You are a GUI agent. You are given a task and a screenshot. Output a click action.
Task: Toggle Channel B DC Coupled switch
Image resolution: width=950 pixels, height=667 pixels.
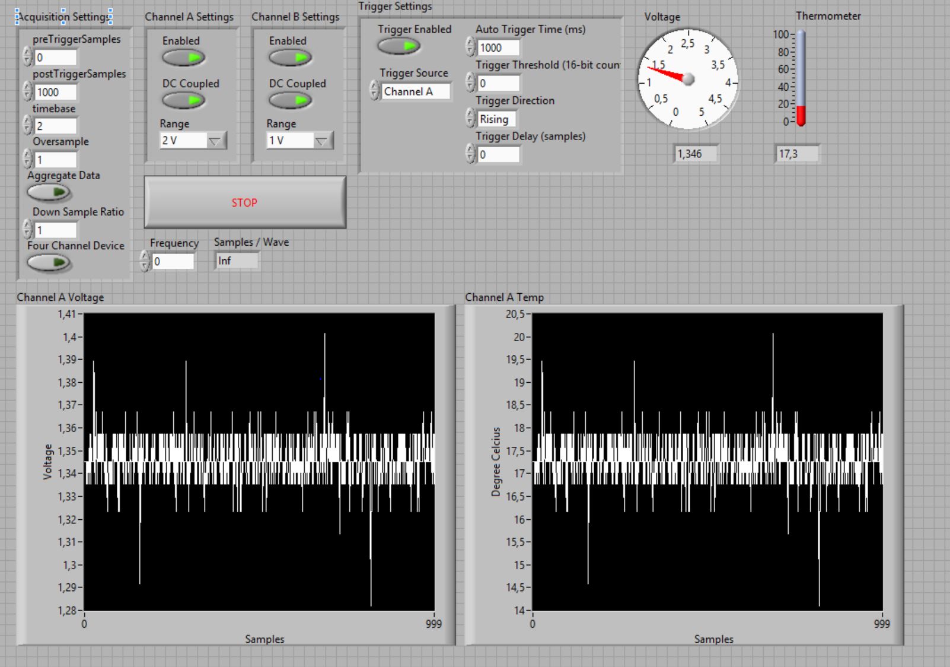290,101
